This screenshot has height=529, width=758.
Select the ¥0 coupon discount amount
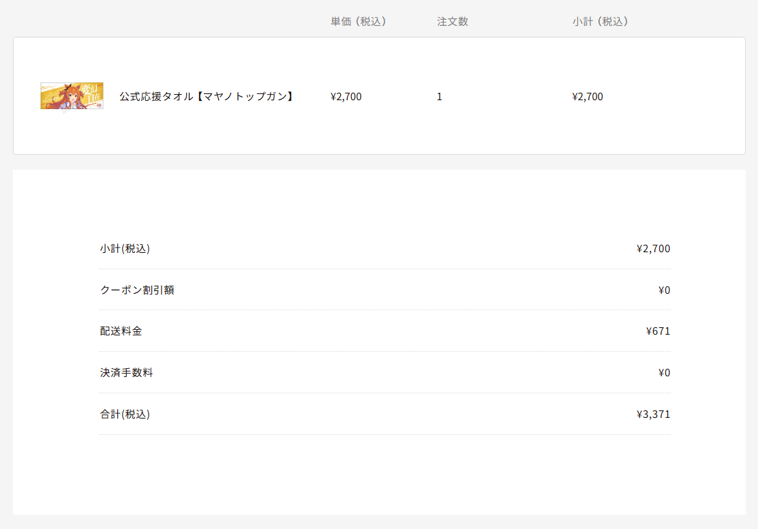click(664, 290)
